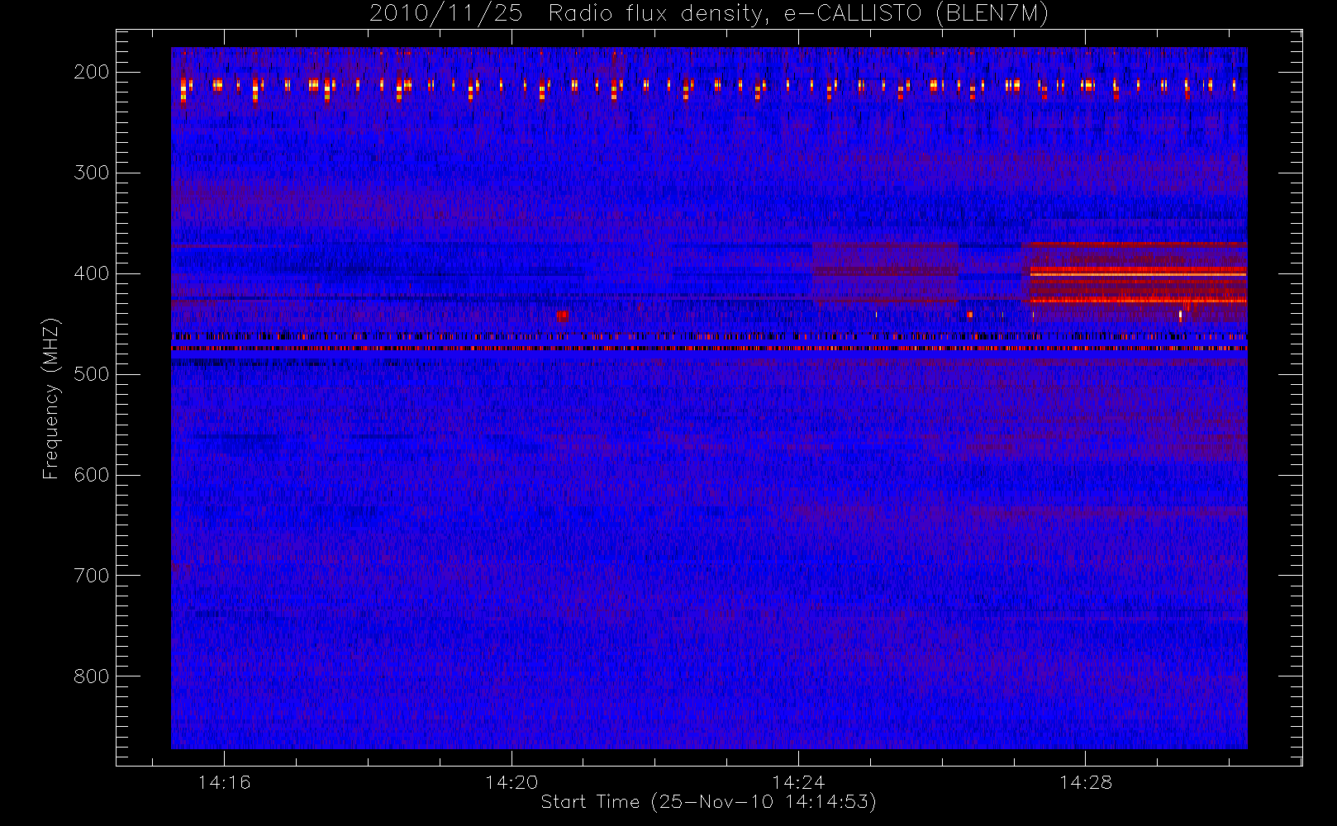Click the 14:20 time tick label
Screen dimensions: 1337x826
(x=511, y=782)
